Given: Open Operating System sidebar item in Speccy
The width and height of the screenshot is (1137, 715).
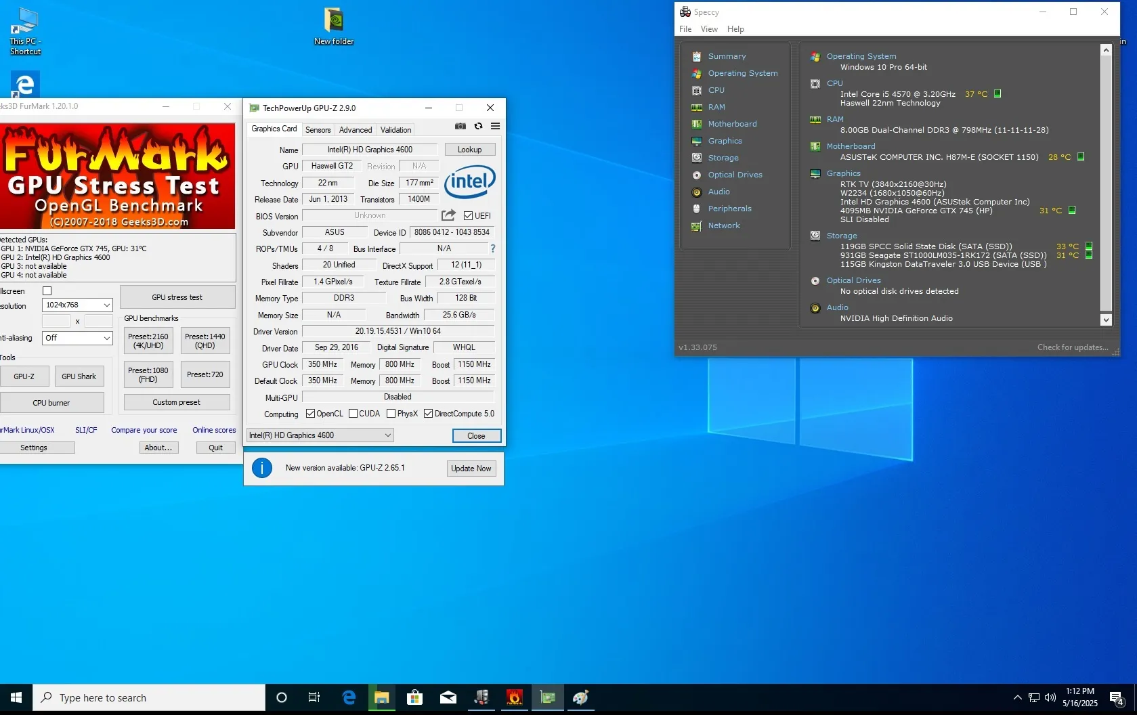Looking at the screenshot, I should tap(743, 73).
